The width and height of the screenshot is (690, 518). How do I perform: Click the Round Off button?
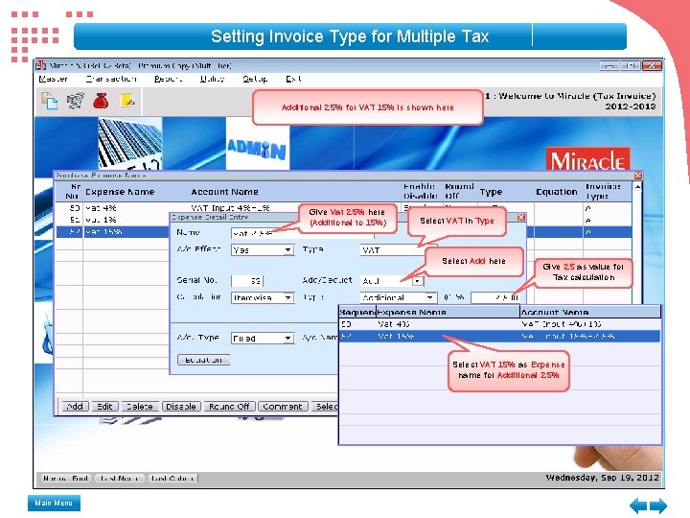click(229, 406)
